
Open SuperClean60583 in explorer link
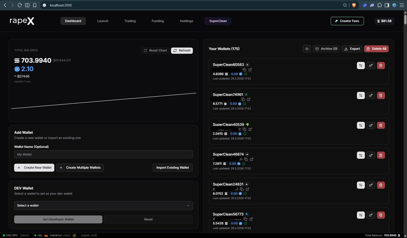tap(250, 70)
